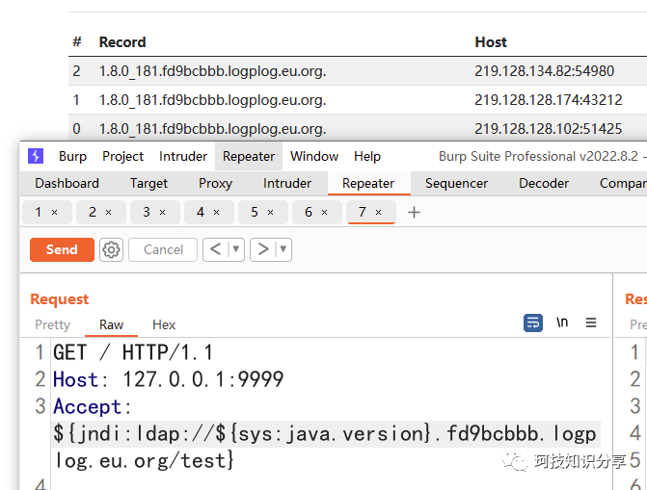This screenshot has height=490, width=647.
Task: Close Repeater tab 3
Action: pos(163,213)
